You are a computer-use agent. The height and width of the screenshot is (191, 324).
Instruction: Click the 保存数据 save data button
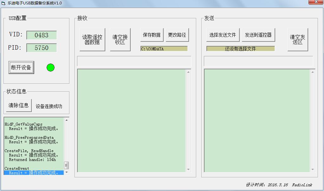[x=152, y=35]
